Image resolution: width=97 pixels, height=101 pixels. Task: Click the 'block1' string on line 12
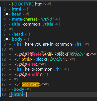56,59
